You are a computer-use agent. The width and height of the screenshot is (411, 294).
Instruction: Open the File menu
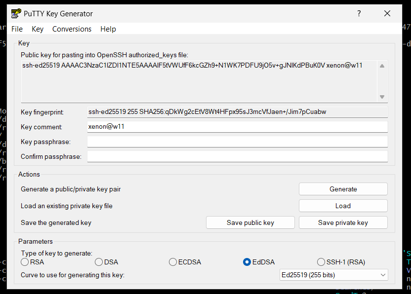(x=17, y=29)
